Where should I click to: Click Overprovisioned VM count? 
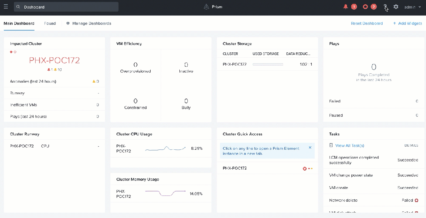click(x=135, y=65)
